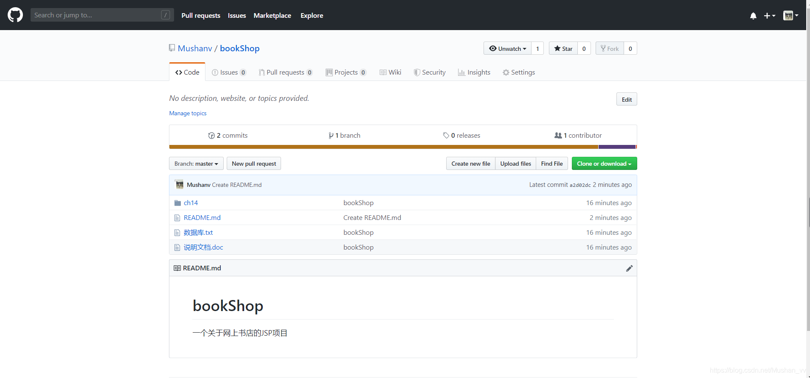Open the notifications bell

point(753,16)
